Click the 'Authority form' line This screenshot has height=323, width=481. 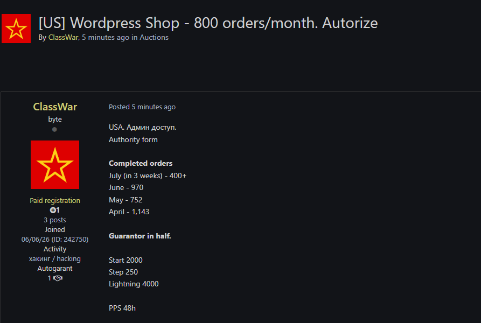click(x=133, y=140)
